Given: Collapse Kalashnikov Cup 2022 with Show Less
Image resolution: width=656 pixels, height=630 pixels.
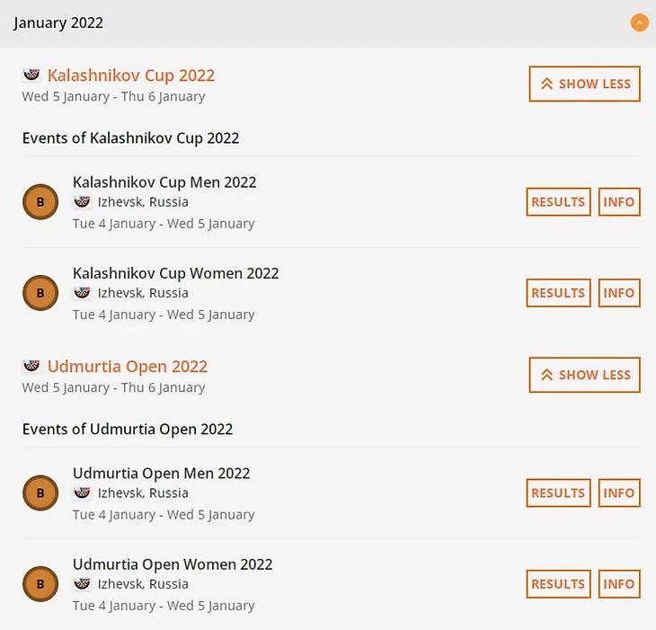Looking at the screenshot, I should [x=584, y=84].
